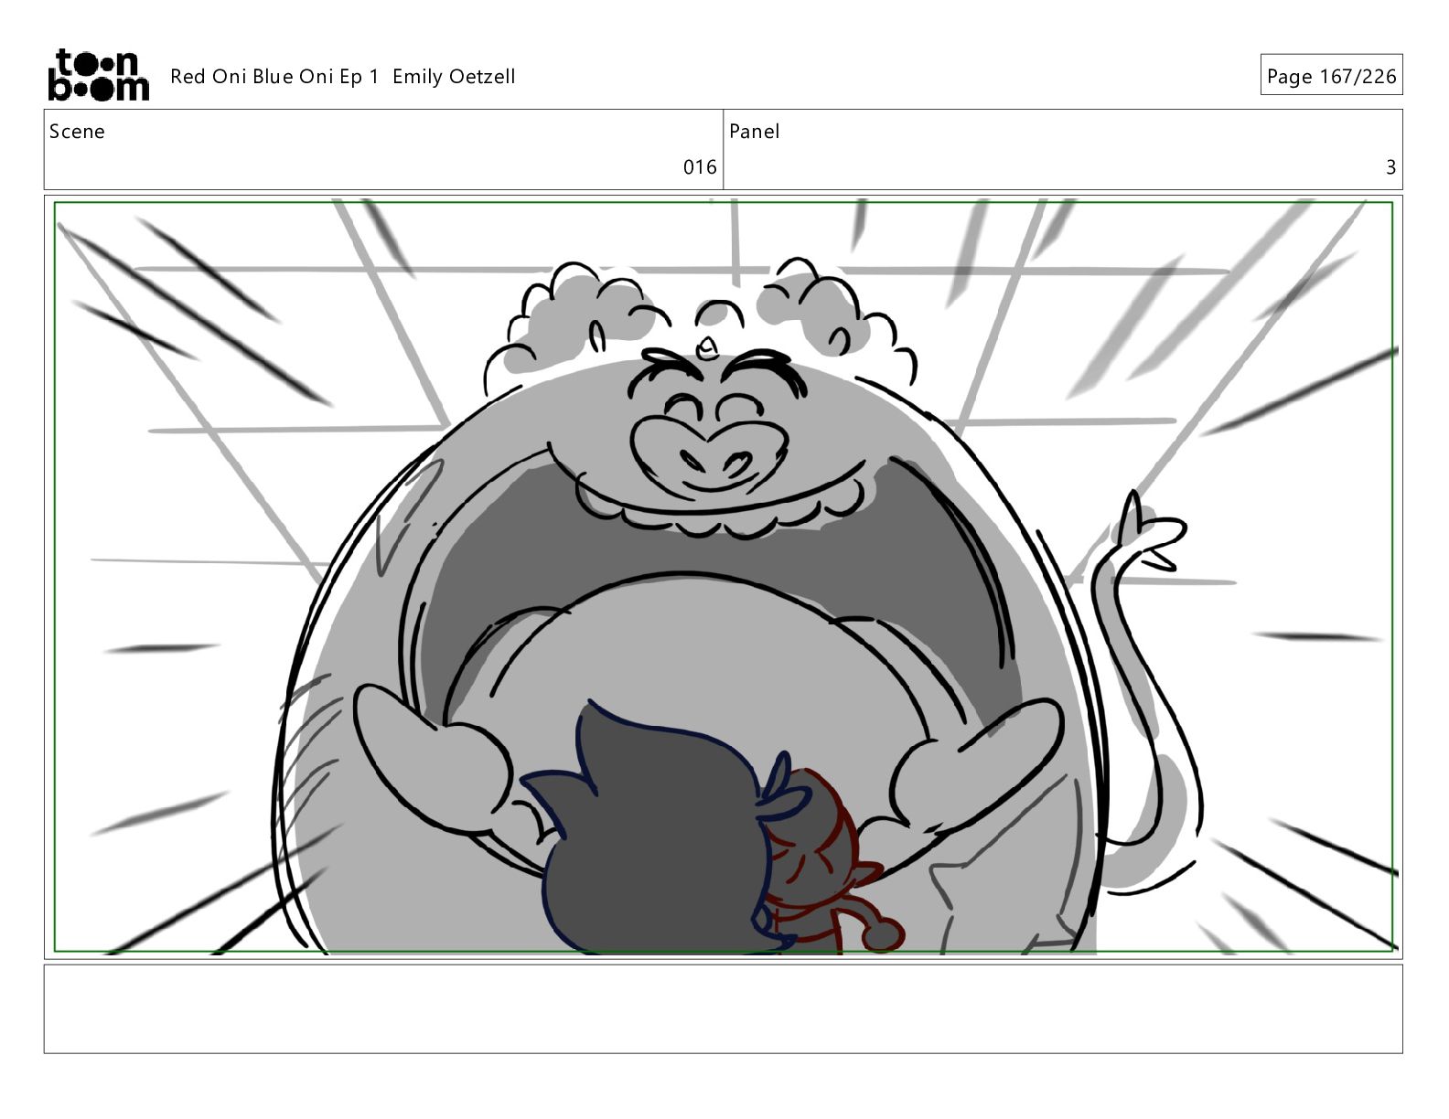Click the 'Page 167/226' box
The image size is (1449, 1119).
(1331, 75)
